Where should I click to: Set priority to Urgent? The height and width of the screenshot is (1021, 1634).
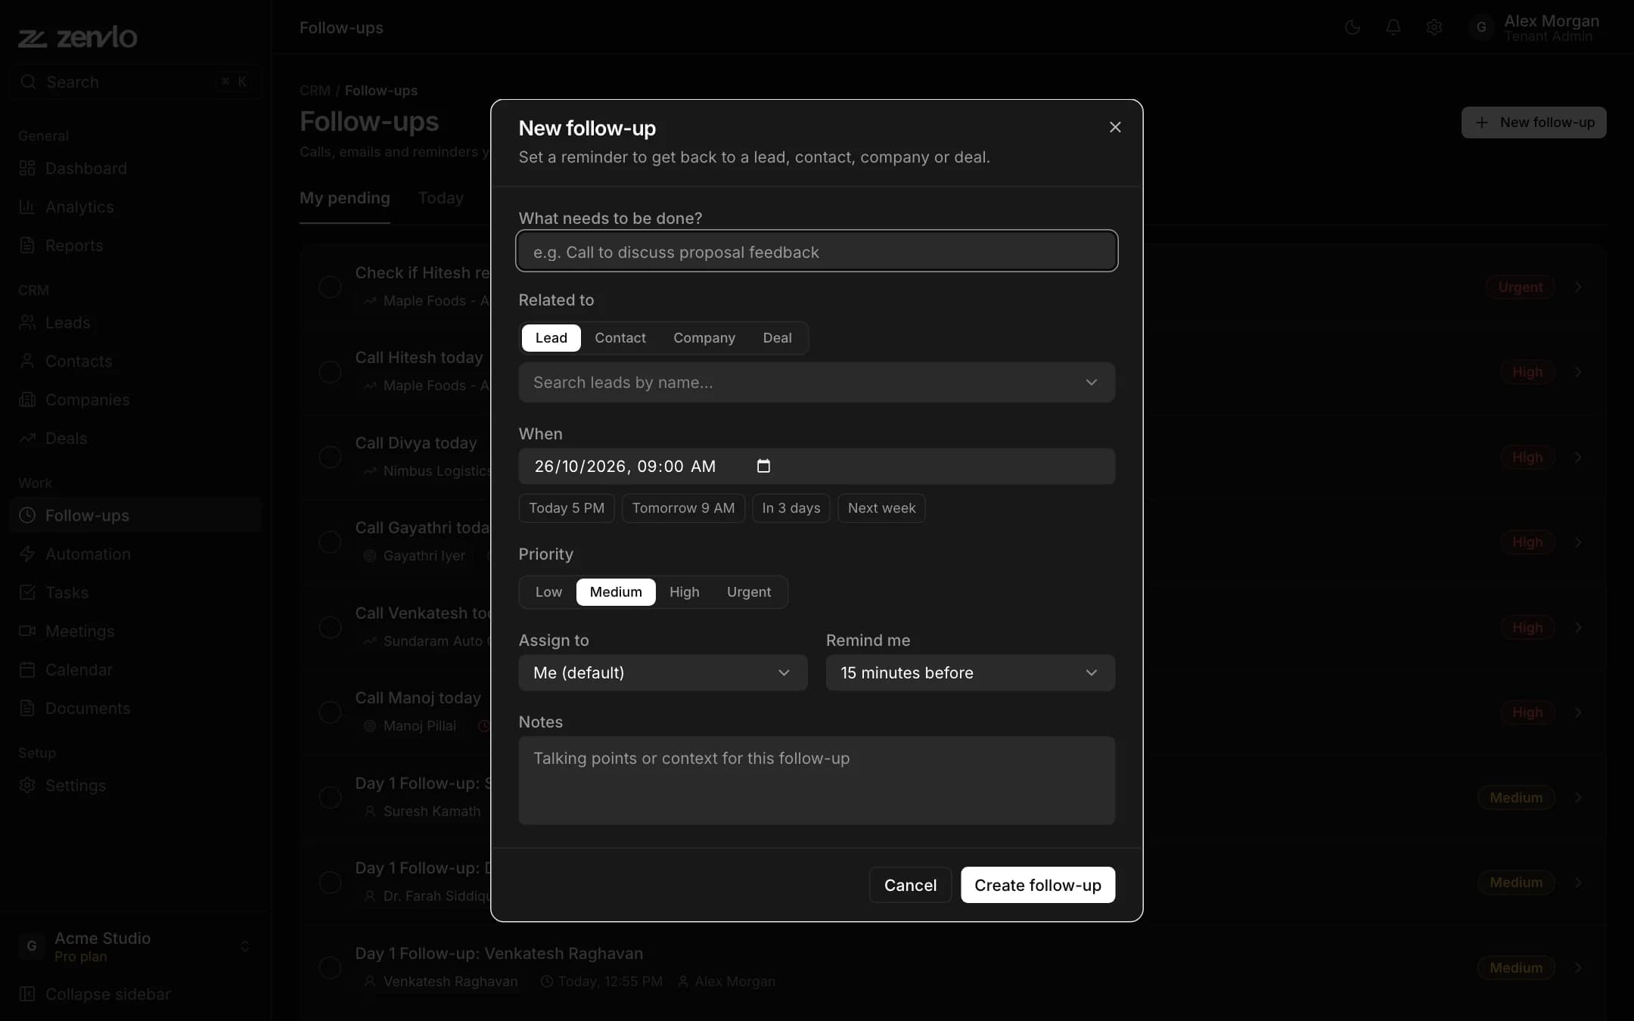click(749, 591)
